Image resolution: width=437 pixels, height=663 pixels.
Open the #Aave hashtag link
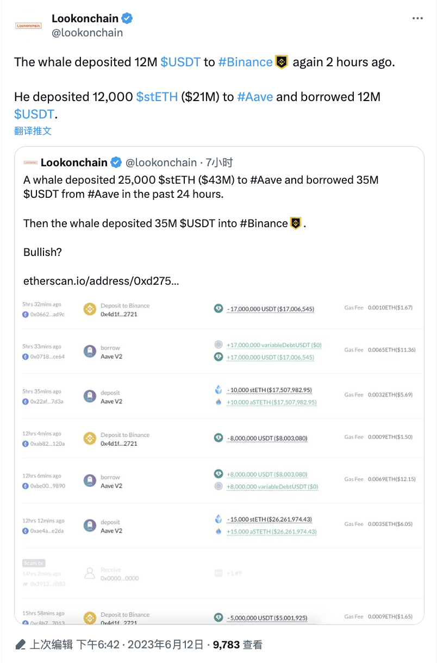click(255, 97)
